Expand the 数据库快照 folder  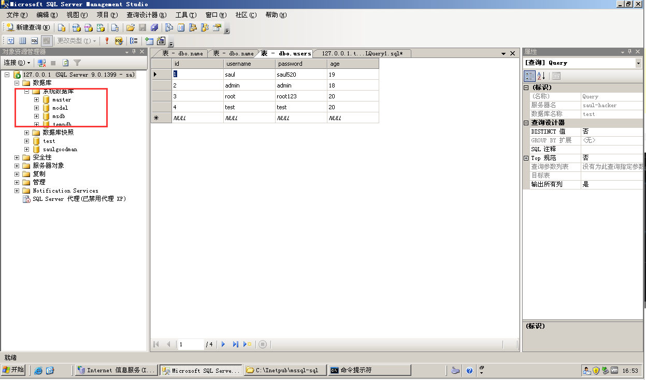[x=27, y=133]
